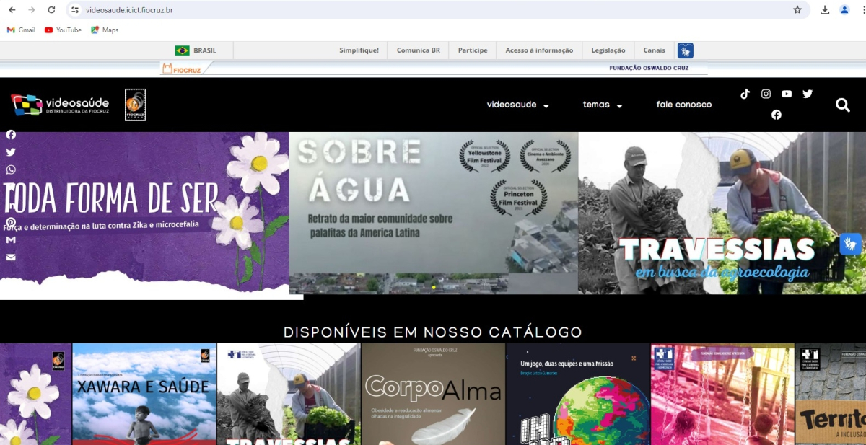
Task: Open the TikTok profile from header
Action: pos(745,94)
